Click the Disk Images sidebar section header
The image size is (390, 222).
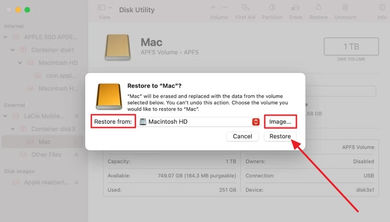[19, 171]
